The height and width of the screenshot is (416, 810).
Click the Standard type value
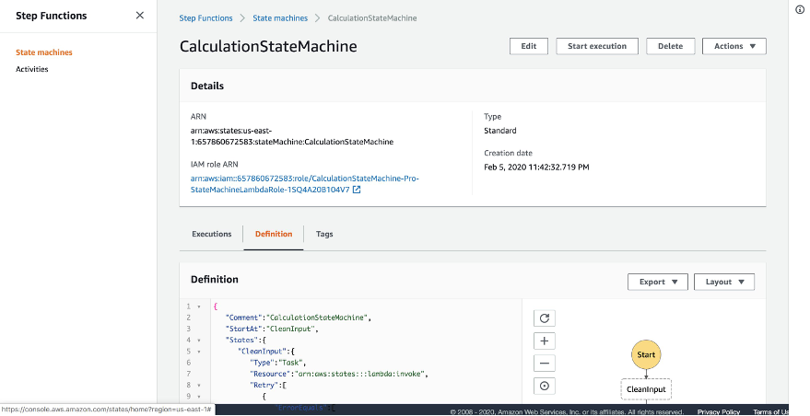pos(500,131)
